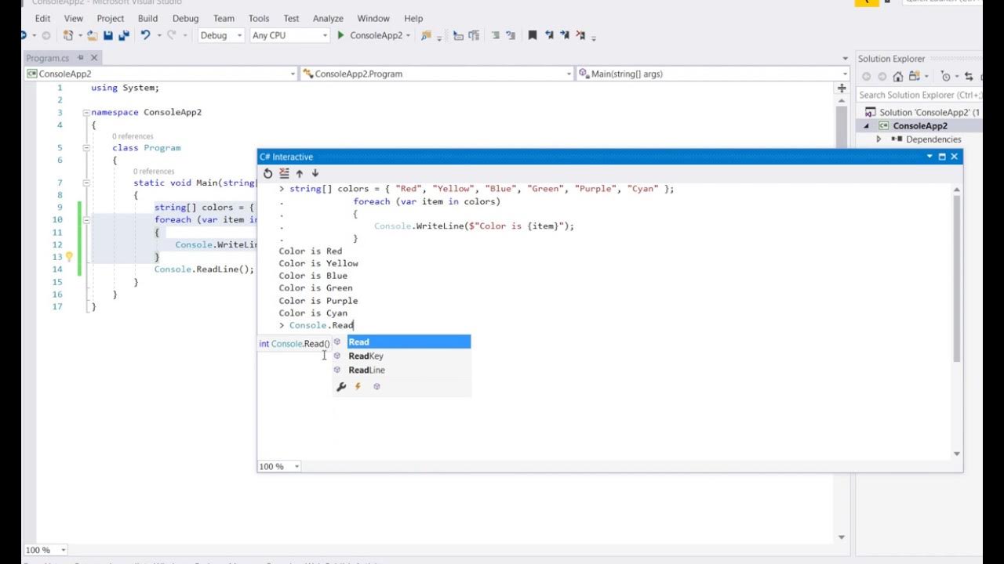Pin the Program.cs tab
Image resolution: width=1004 pixels, height=564 pixels.
point(81,58)
